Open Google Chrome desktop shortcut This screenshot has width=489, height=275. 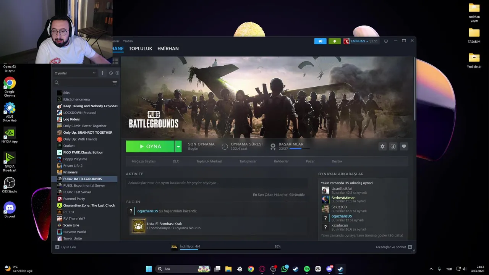10,87
